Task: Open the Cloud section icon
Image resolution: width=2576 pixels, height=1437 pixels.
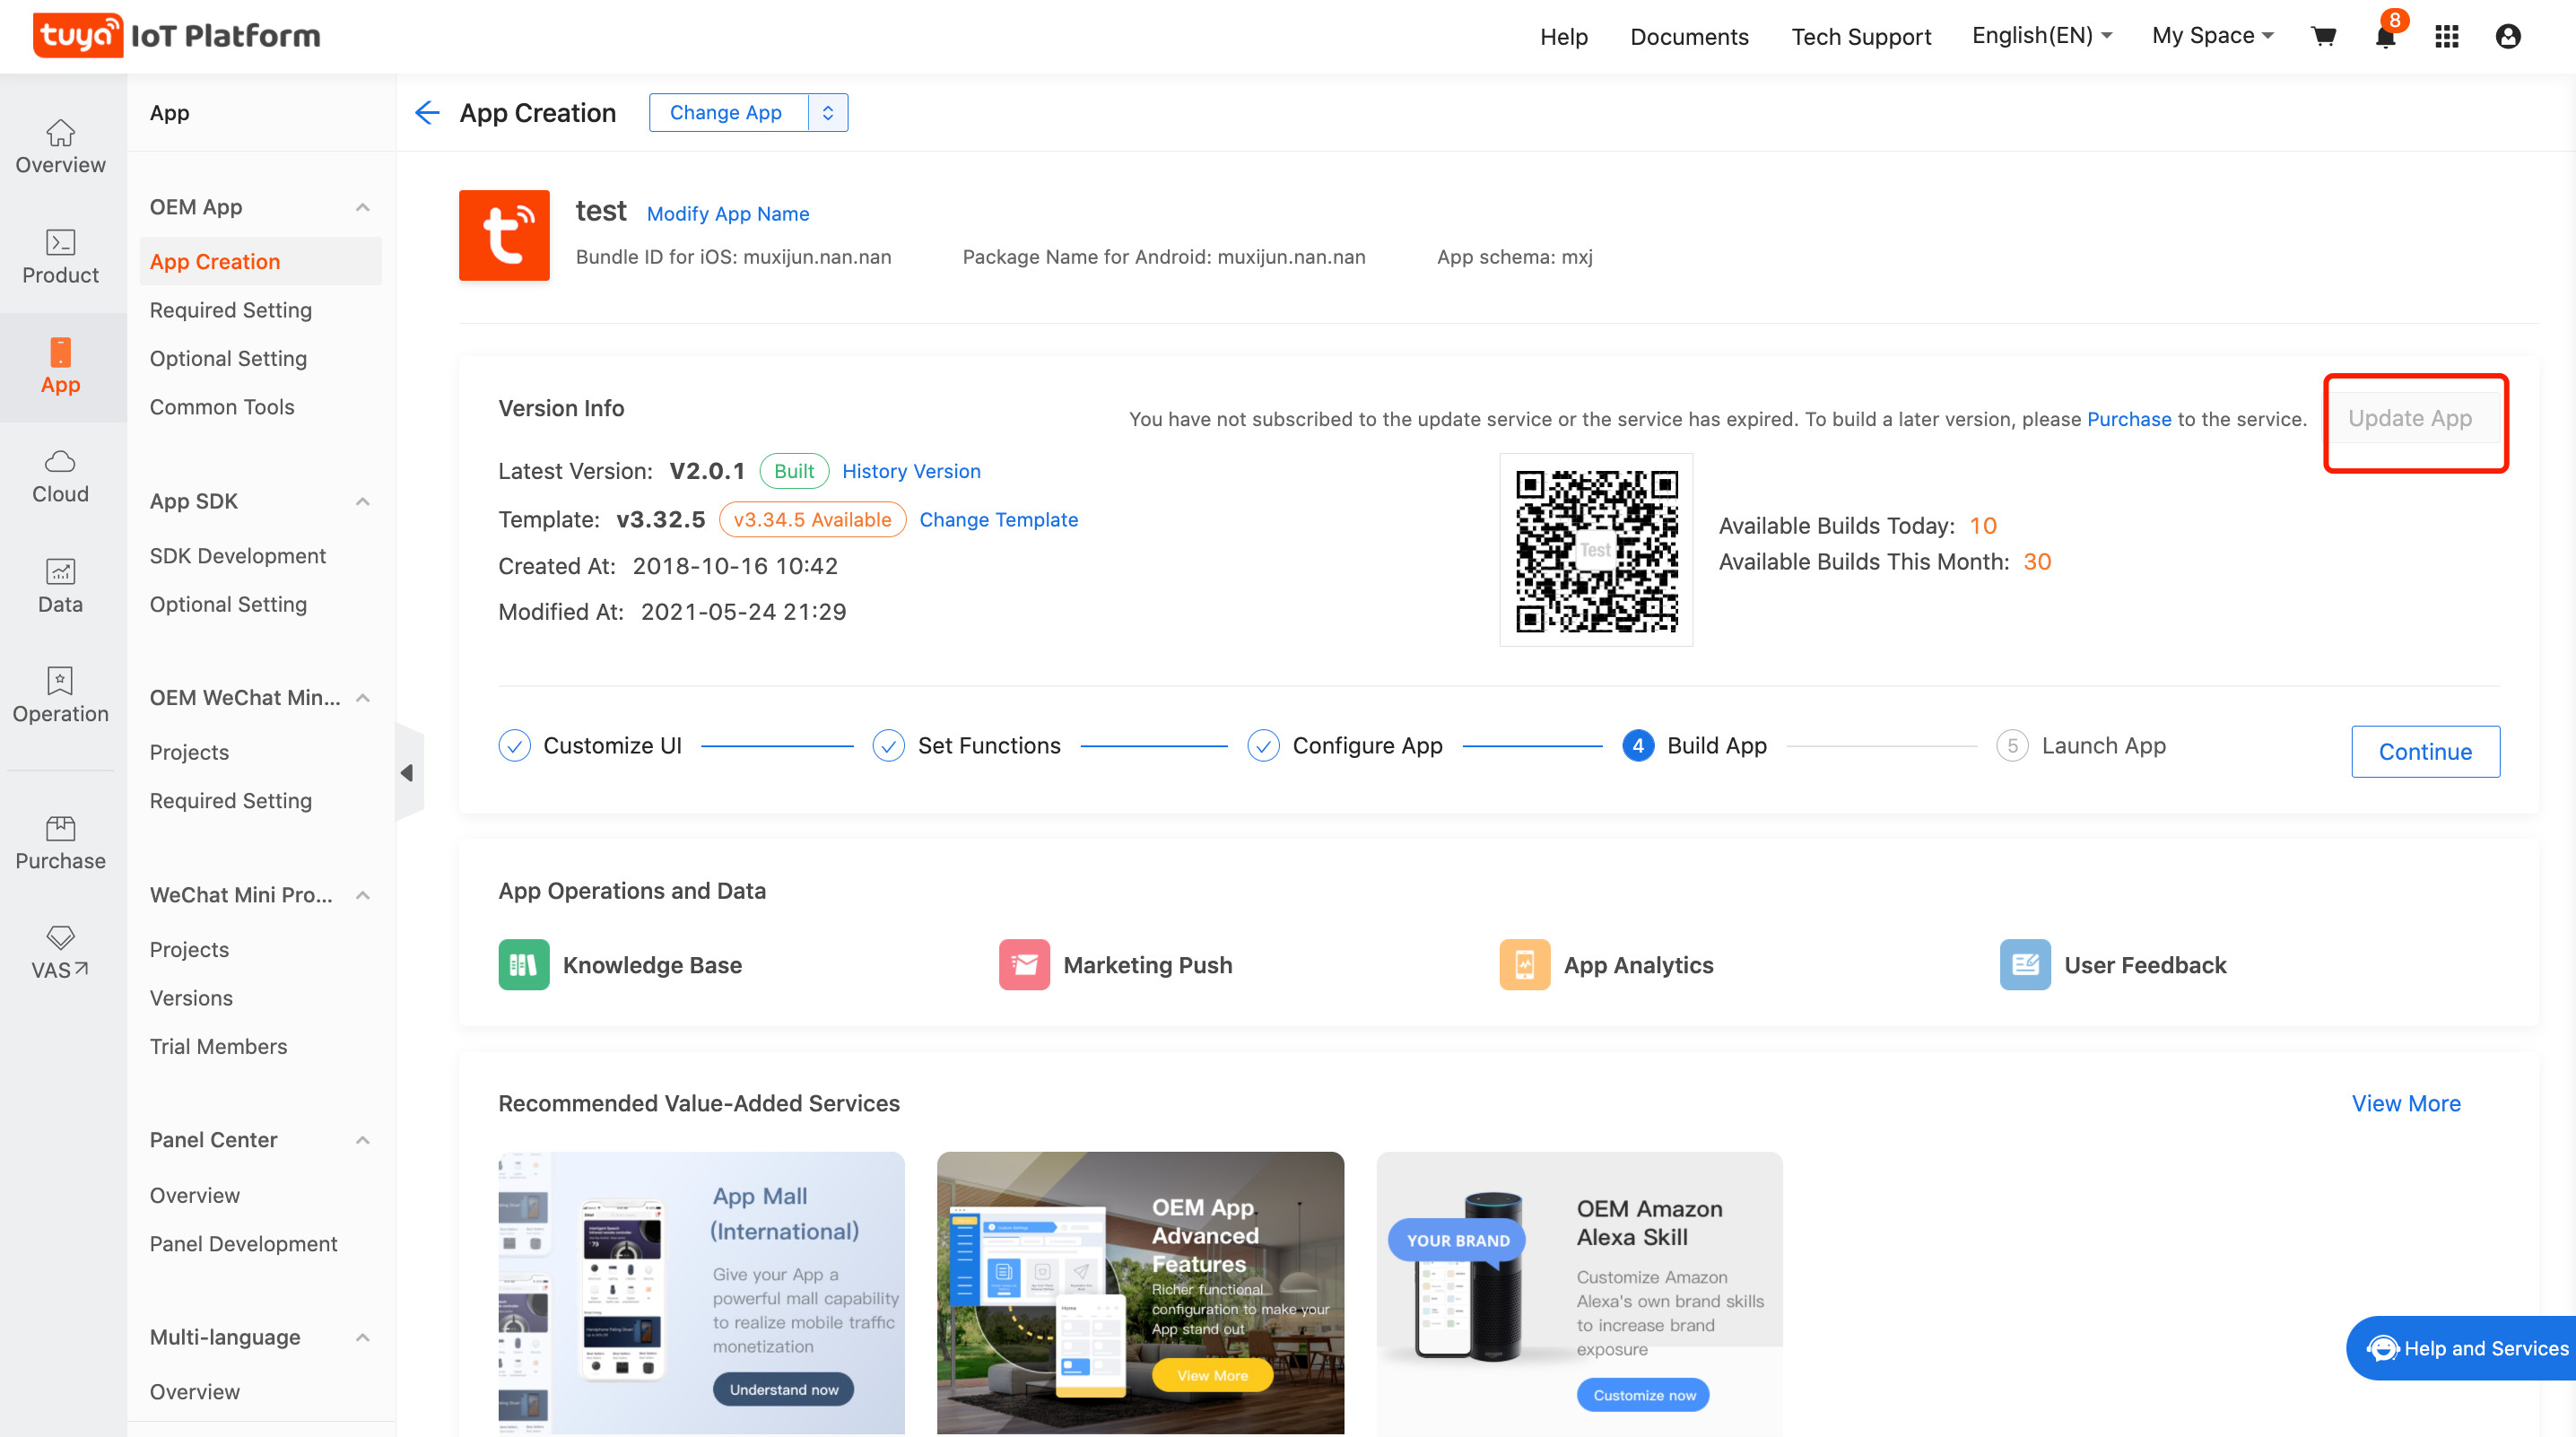Action: click(x=60, y=461)
